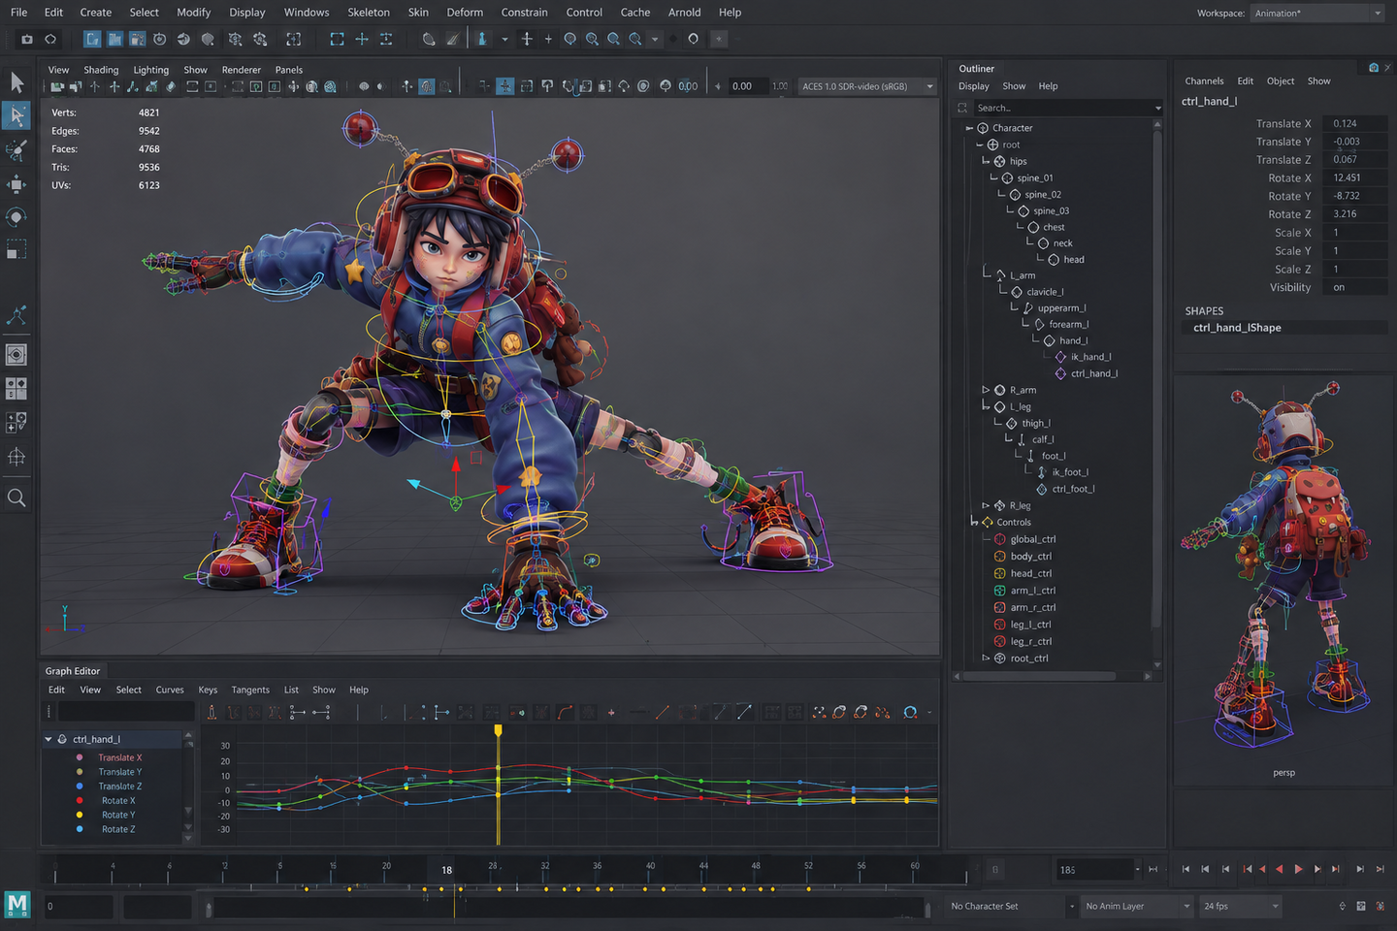This screenshot has width=1397, height=931.
Task: Click the magnifier search icon in left toolbox
Action: [x=16, y=498]
